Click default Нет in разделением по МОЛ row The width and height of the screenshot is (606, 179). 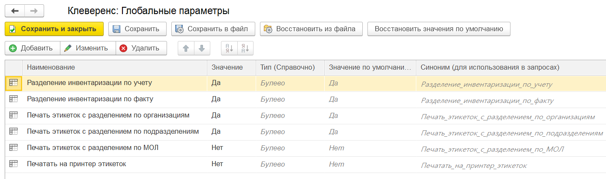pos(336,148)
